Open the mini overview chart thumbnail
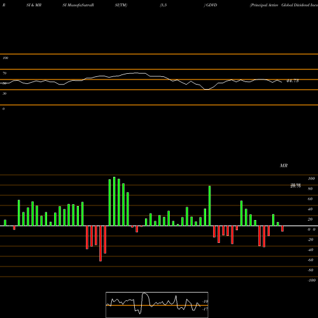The height and width of the screenshot is (318, 318). click(157, 305)
